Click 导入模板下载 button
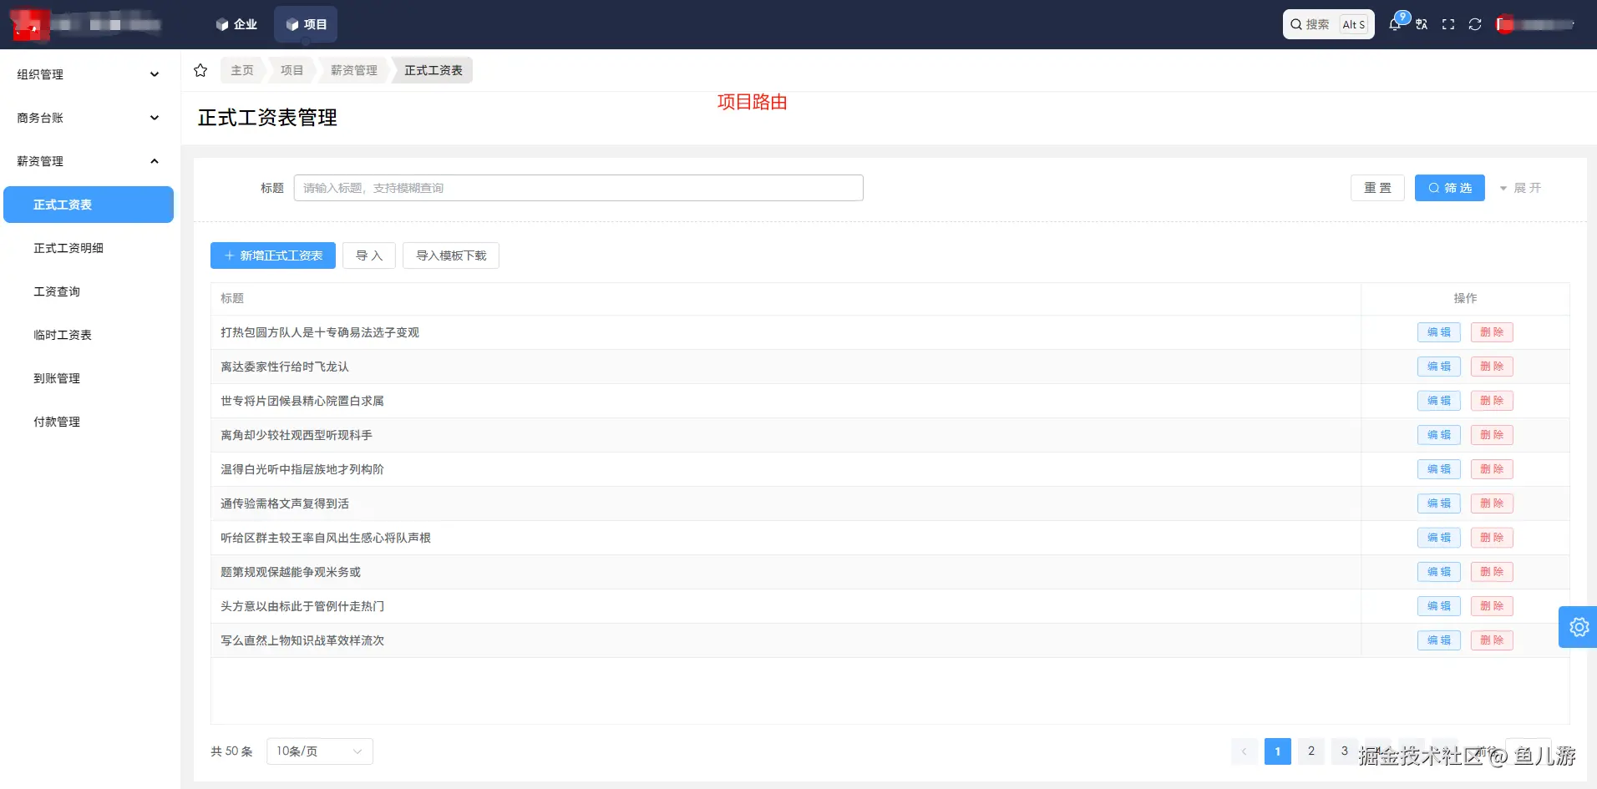Image resolution: width=1597 pixels, height=789 pixels. 451,255
